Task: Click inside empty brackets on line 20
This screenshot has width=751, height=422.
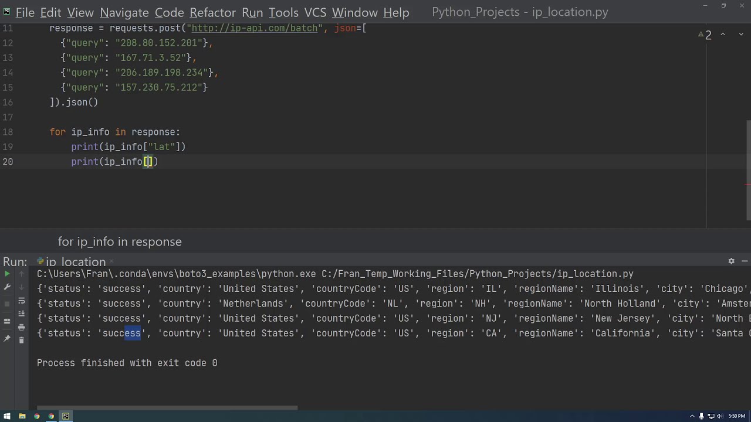Action: tap(148, 162)
